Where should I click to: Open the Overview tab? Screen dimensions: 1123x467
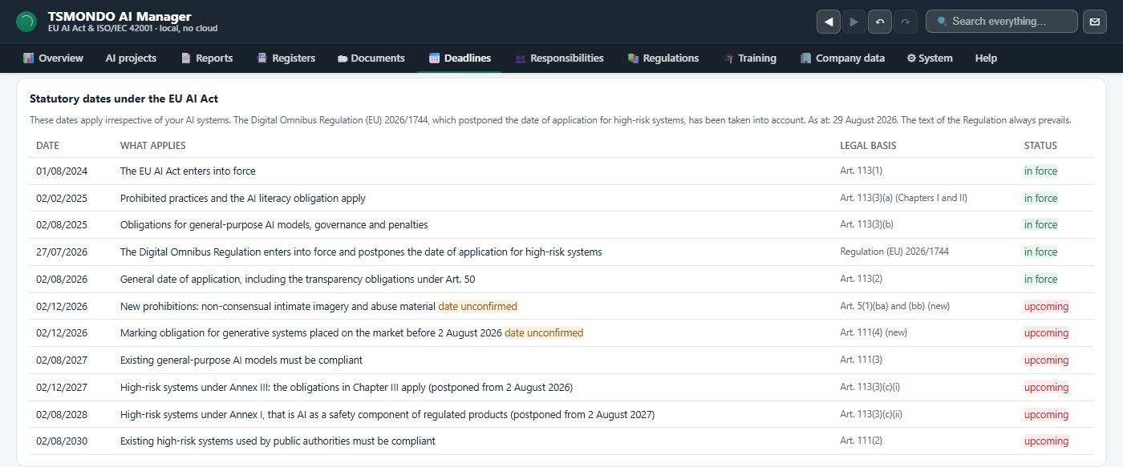point(53,58)
